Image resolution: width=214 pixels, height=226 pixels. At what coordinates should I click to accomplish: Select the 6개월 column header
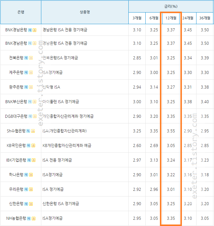(154, 18)
